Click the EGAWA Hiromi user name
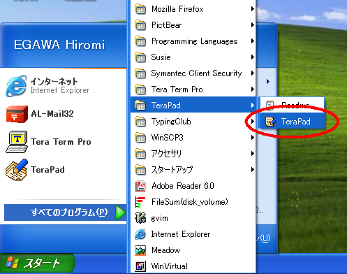Screen dimensions: 347x274 (59, 45)
